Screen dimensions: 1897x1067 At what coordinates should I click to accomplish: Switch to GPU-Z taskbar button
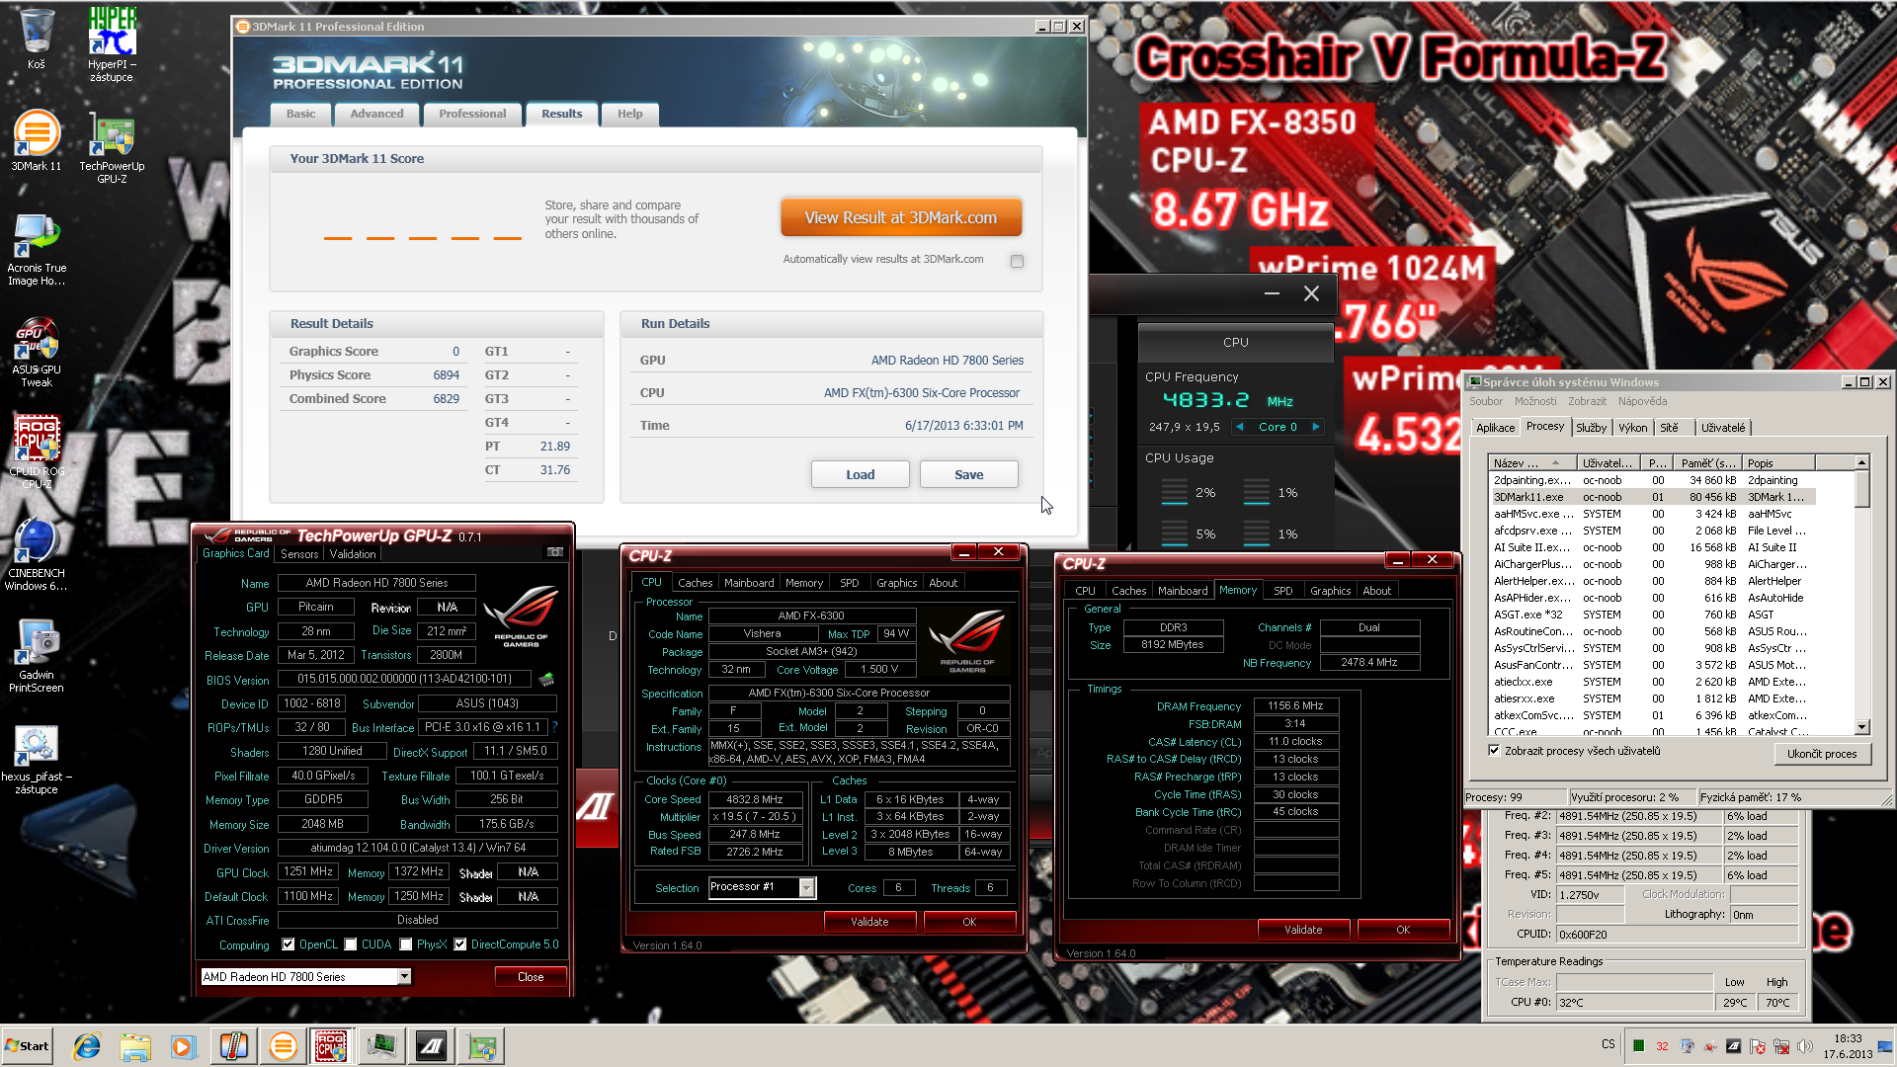[x=481, y=1046]
